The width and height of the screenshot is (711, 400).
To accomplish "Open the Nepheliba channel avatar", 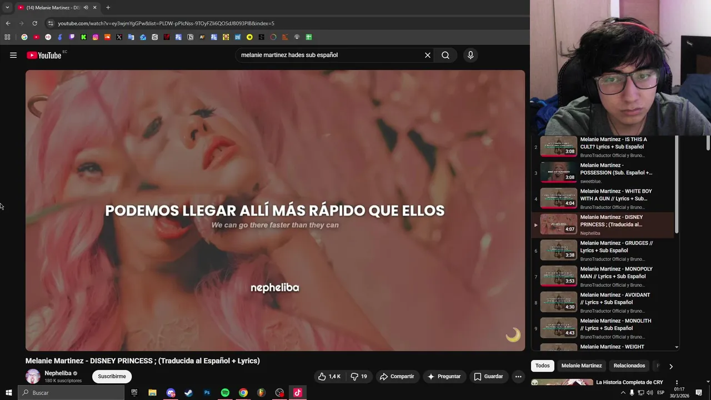I will tap(33, 376).
